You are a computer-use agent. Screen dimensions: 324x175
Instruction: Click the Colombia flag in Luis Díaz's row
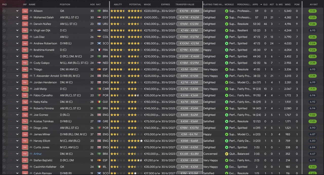pyautogui.click(x=99, y=37)
